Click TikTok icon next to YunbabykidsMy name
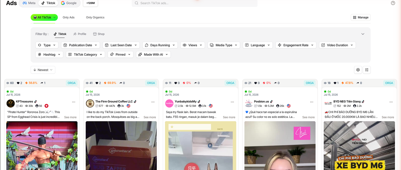 tap(199, 102)
